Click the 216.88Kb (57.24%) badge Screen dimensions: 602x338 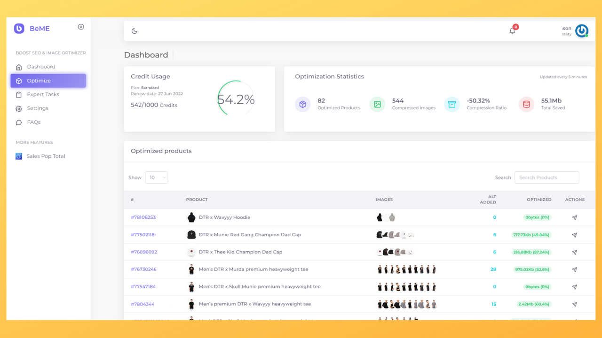coord(531,252)
